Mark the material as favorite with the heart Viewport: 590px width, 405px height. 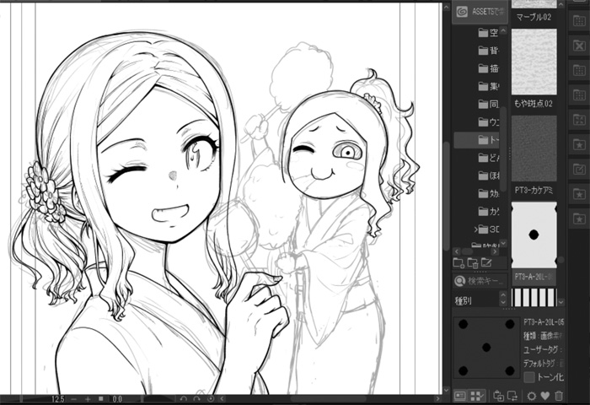point(544,396)
